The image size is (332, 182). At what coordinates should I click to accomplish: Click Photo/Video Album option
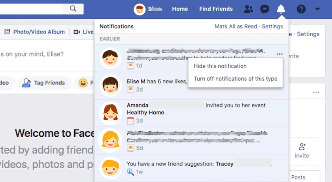tap(35, 32)
